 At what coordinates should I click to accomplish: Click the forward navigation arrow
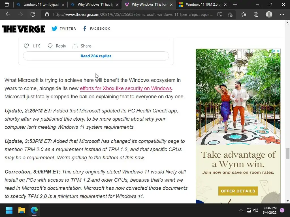(20, 14)
